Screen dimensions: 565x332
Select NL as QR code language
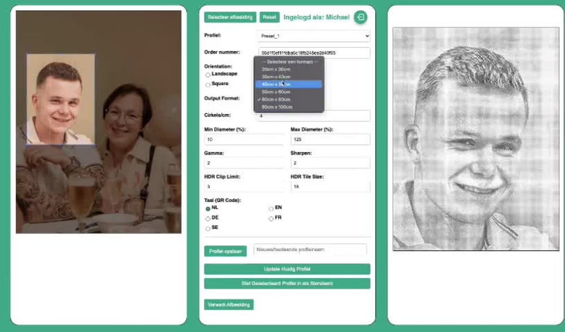click(208, 209)
